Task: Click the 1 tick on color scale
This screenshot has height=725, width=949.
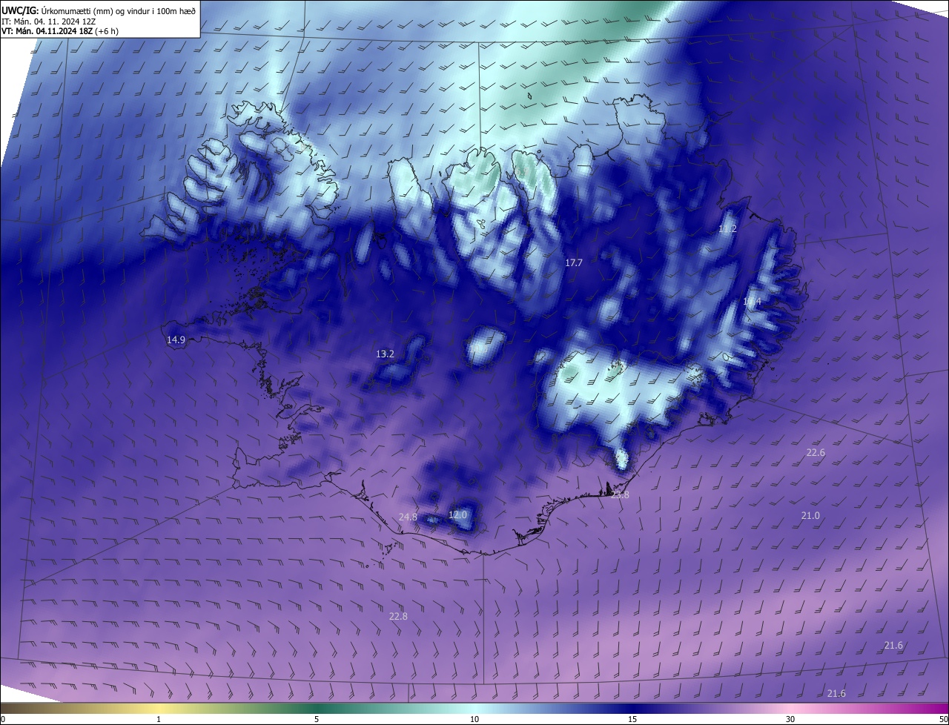Action: [x=159, y=719]
